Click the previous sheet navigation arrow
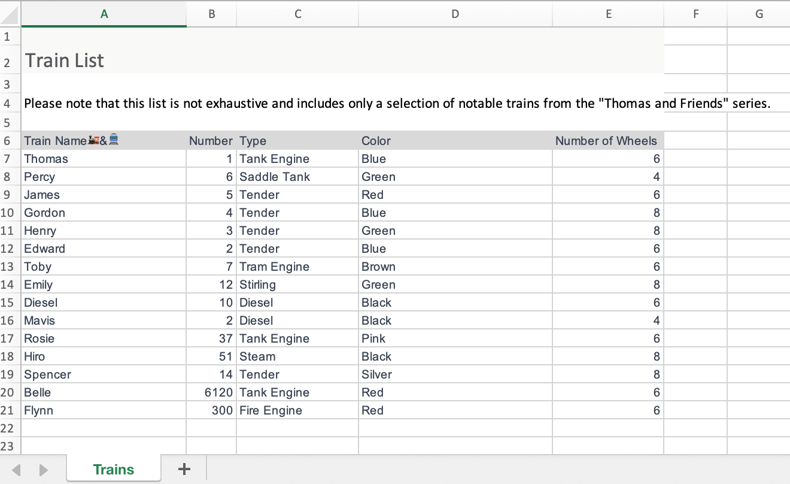The image size is (790, 484). tap(17, 470)
